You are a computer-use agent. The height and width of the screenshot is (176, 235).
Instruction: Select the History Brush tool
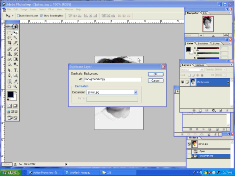[16, 54]
